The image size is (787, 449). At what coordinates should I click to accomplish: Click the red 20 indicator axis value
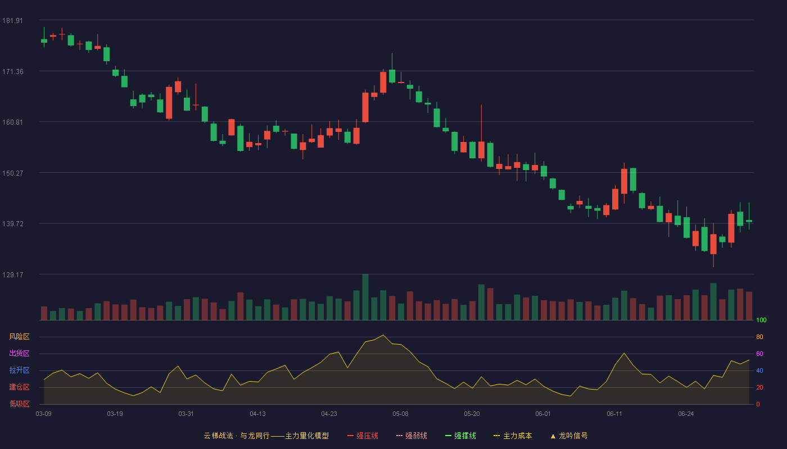pyautogui.click(x=759, y=387)
